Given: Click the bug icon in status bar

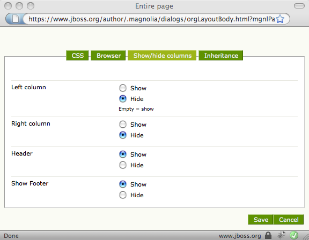Looking at the screenshot, I should tap(281, 235).
